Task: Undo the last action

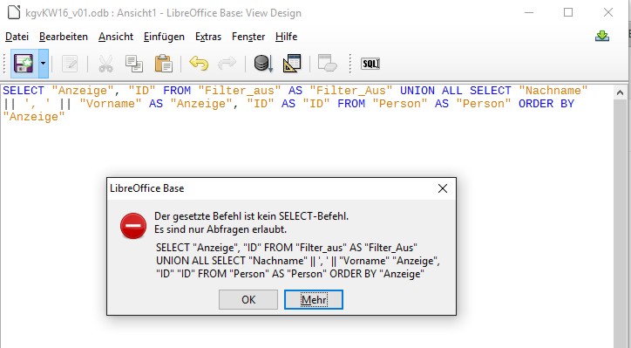Action: pos(199,64)
